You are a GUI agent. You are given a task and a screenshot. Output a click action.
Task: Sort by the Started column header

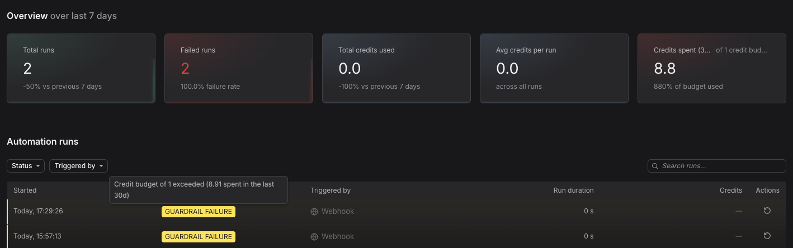(x=25, y=190)
